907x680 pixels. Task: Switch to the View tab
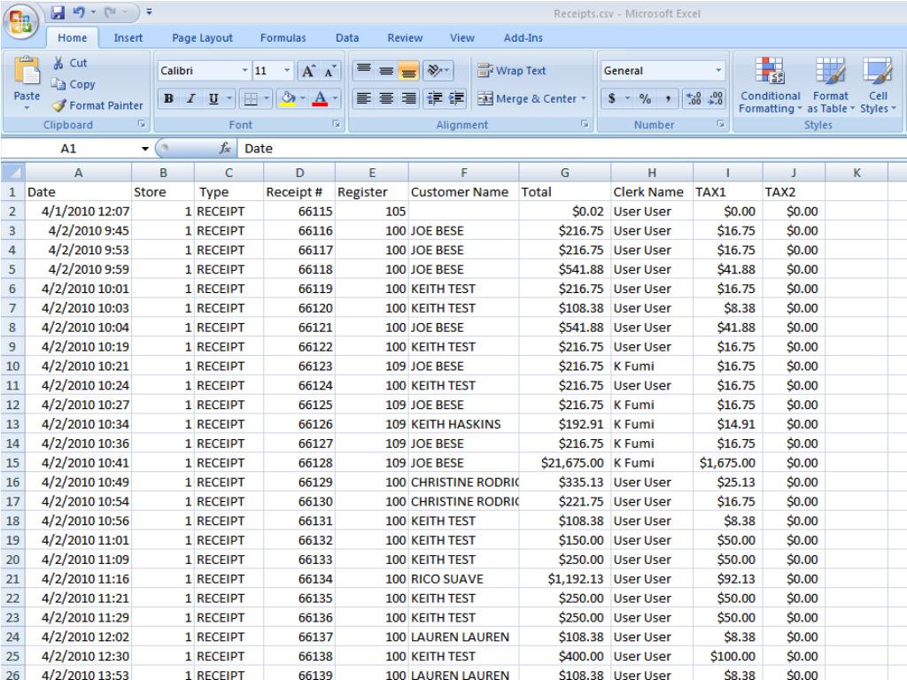pyautogui.click(x=462, y=38)
